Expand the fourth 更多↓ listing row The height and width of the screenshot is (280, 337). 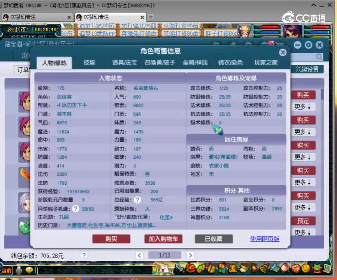303,182
